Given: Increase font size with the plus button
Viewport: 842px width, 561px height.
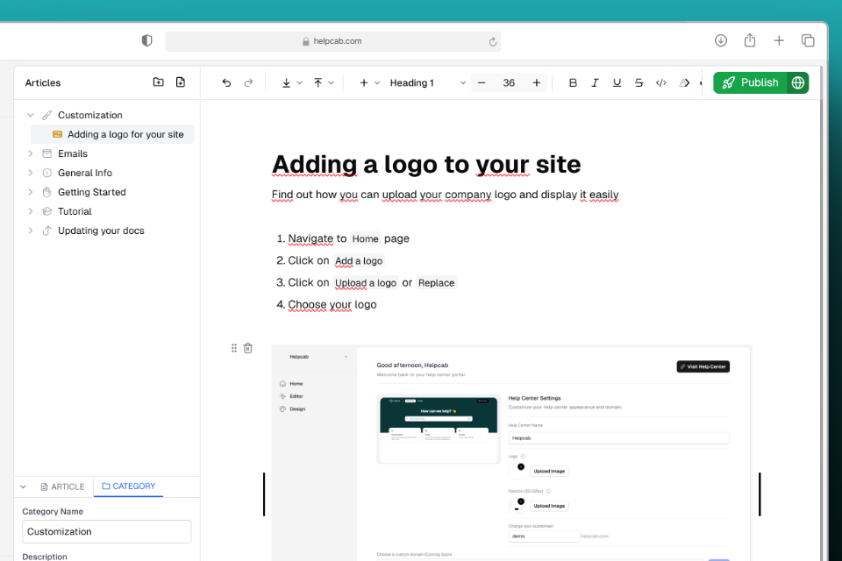Looking at the screenshot, I should 537,82.
